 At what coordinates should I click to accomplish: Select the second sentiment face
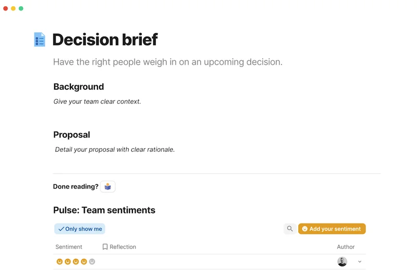pos(68,261)
